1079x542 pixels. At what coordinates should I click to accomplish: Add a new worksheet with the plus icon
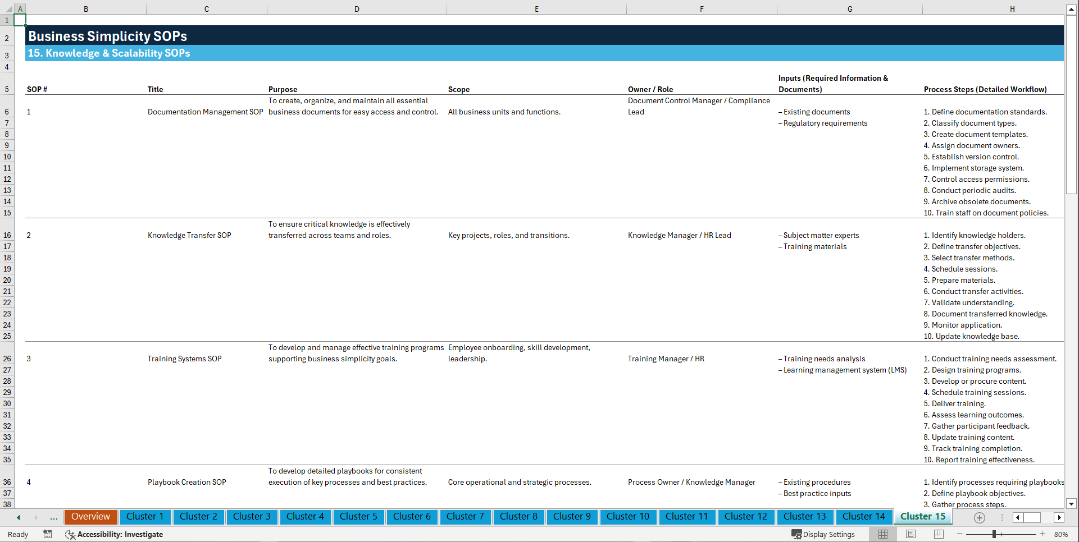pos(980,517)
